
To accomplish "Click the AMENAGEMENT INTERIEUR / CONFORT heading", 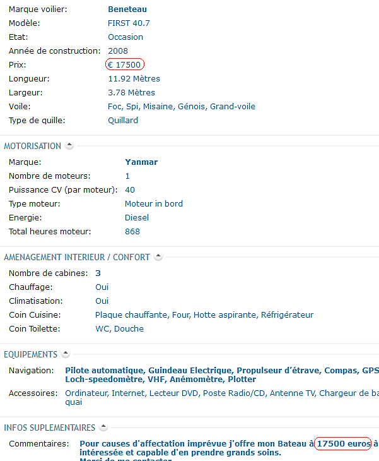I will [77, 257].
